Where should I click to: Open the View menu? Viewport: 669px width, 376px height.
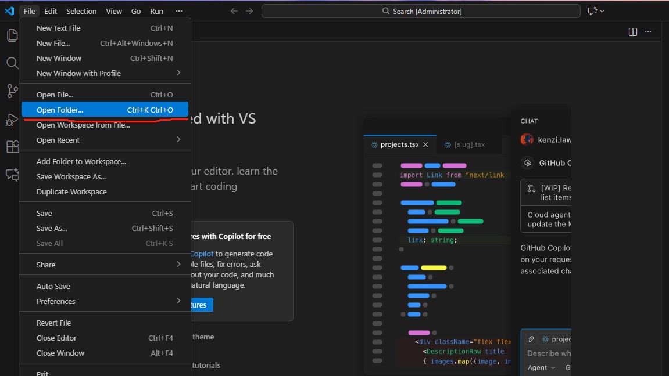(x=113, y=11)
